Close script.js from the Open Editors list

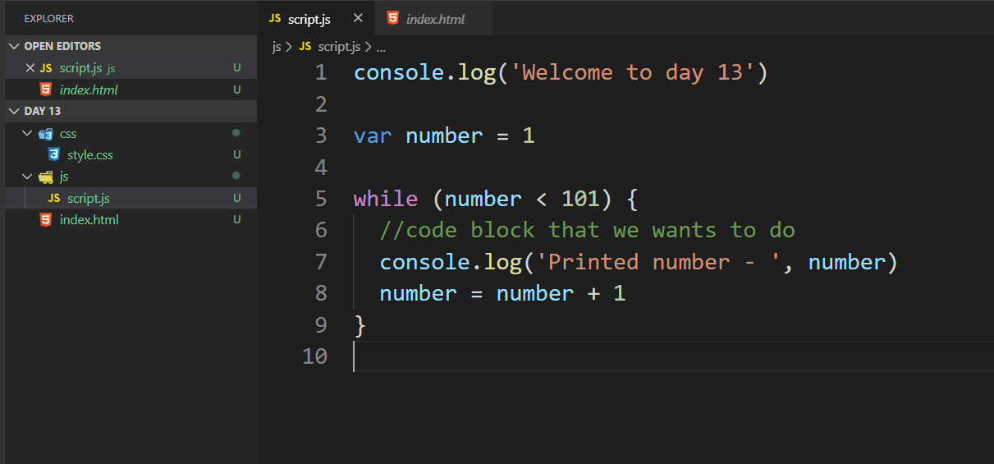point(30,68)
